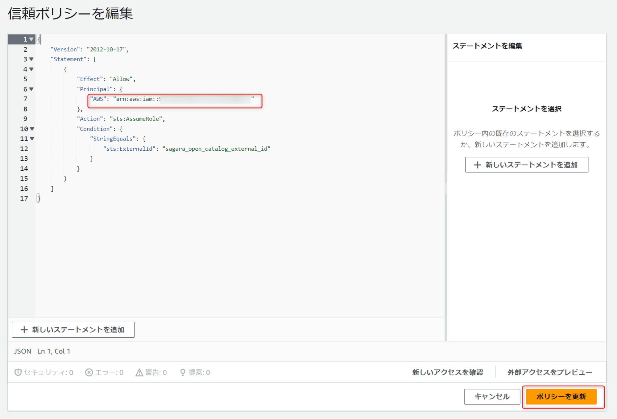This screenshot has width=617, height=419.
Task: Click the error circle-x status icon
Action: (x=89, y=372)
